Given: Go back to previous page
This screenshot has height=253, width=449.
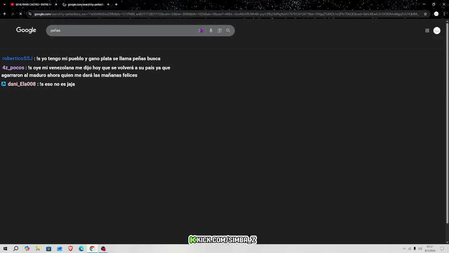Looking at the screenshot, I should click(5, 14).
